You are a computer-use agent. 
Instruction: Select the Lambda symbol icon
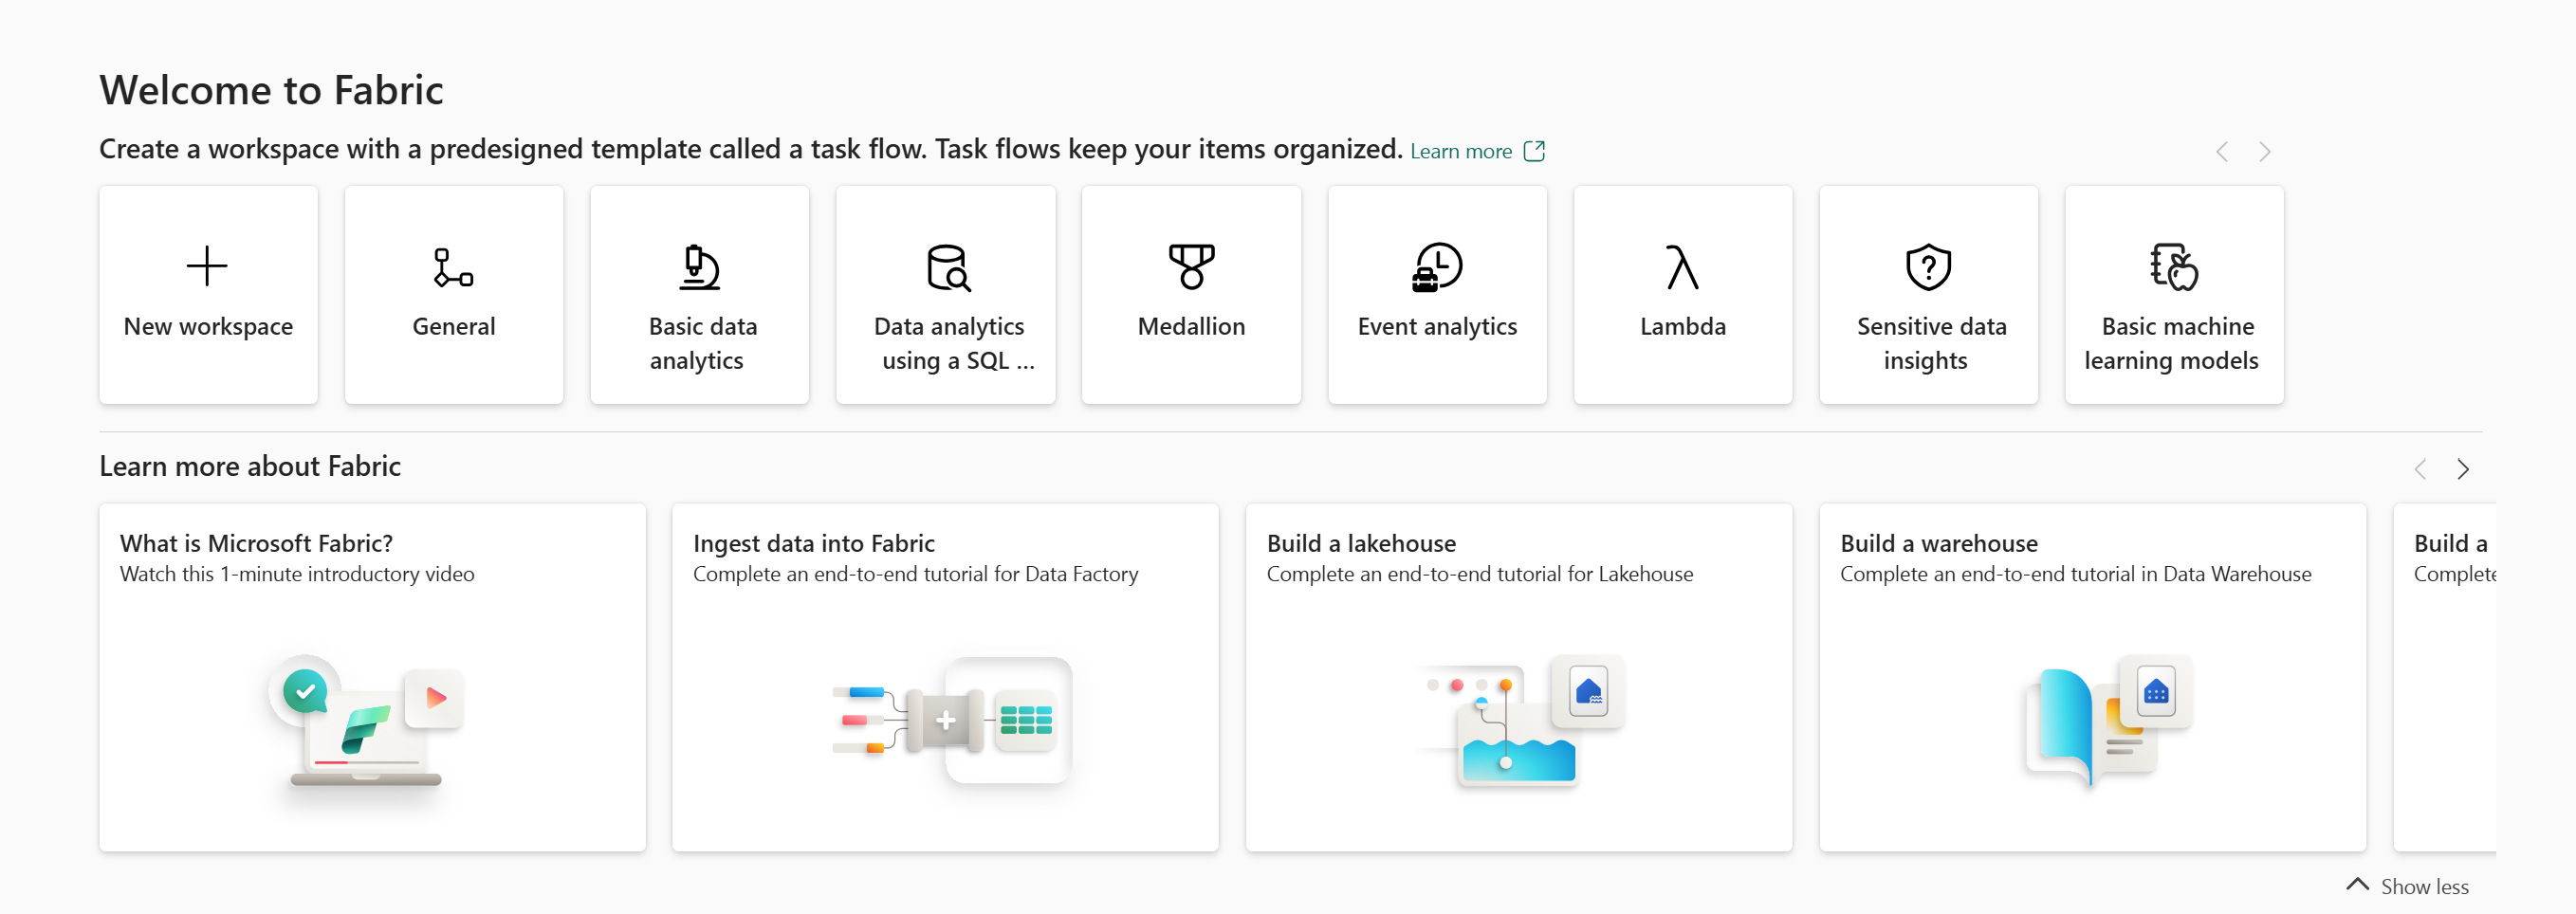(x=1682, y=267)
